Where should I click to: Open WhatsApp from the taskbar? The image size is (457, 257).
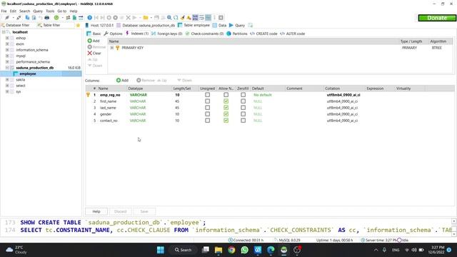tap(244, 250)
